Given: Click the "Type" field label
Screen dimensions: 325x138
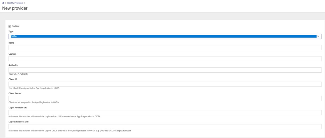Looking at the screenshot, I should (x=11, y=32).
